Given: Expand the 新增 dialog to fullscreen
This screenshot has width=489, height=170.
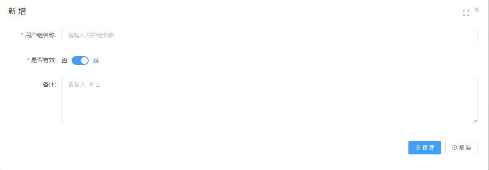Looking at the screenshot, I should (x=466, y=13).
